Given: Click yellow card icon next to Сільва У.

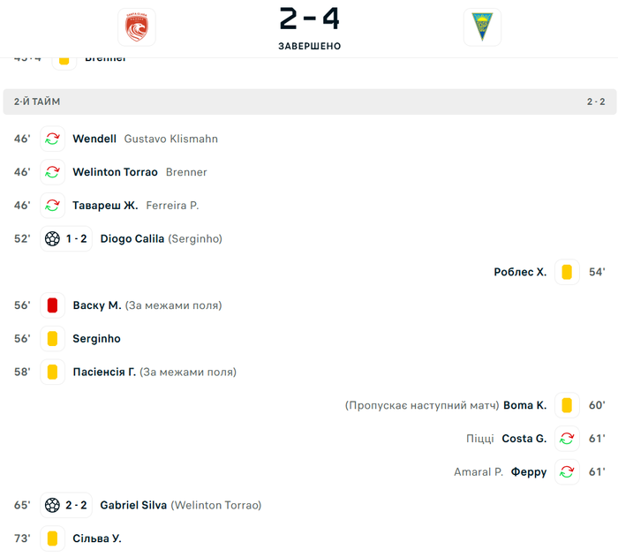Looking at the screenshot, I should [x=53, y=538].
